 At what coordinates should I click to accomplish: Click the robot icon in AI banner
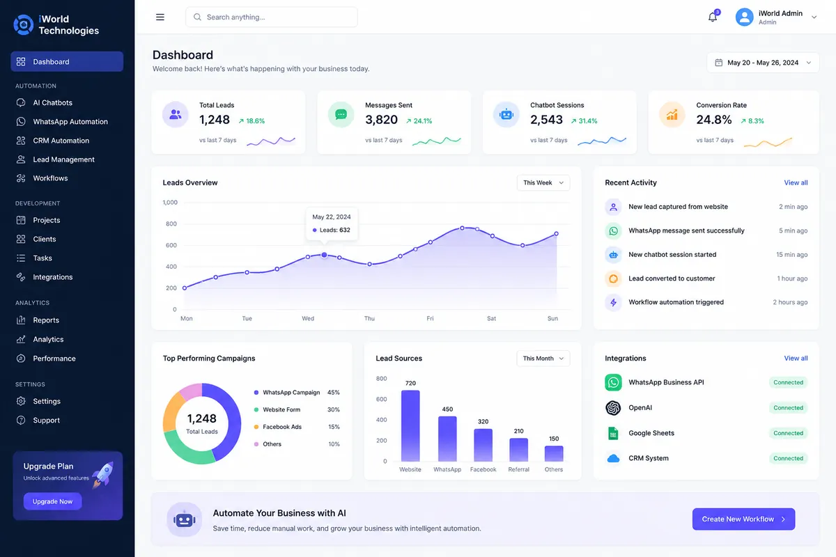[185, 519]
